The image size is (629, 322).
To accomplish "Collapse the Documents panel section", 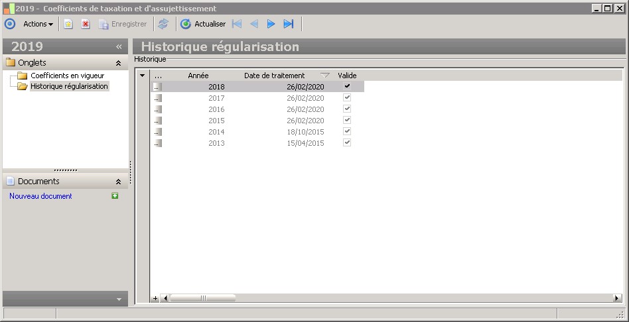I will click(x=118, y=182).
